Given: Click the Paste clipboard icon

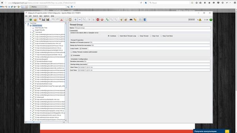Looking at the screenshot, I should pyautogui.click(x=70, y=20).
